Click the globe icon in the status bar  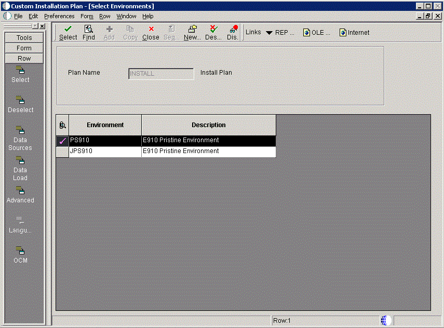385,320
